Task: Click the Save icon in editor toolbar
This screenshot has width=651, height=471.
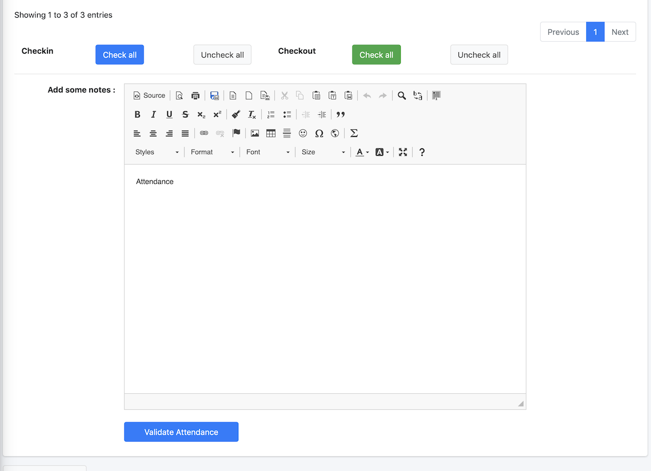Action: click(214, 95)
